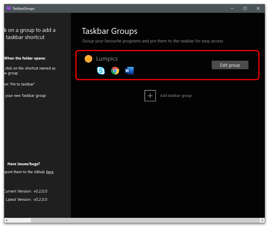Maximize the TaskbarGroups window
The width and height of the screenshot is (269, 227).
point(245,8)
